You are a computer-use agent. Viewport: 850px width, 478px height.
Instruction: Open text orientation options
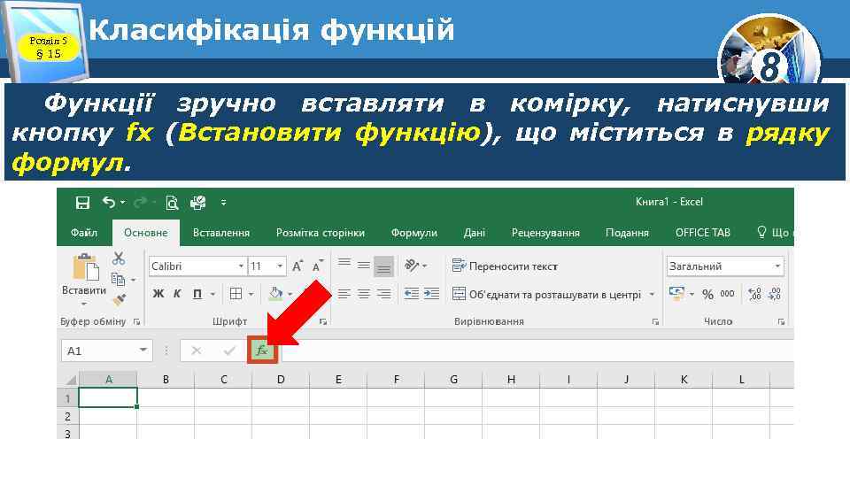point(415,265)
